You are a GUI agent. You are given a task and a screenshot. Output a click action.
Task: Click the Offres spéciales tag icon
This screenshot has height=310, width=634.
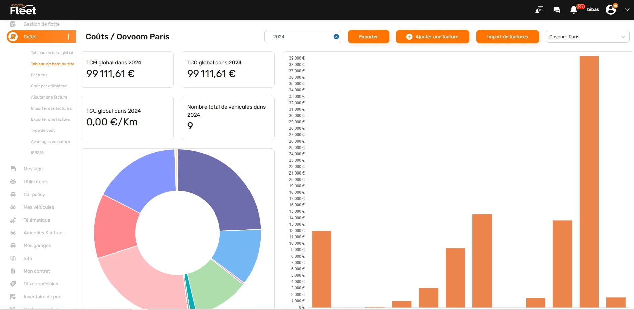point(13,284)
